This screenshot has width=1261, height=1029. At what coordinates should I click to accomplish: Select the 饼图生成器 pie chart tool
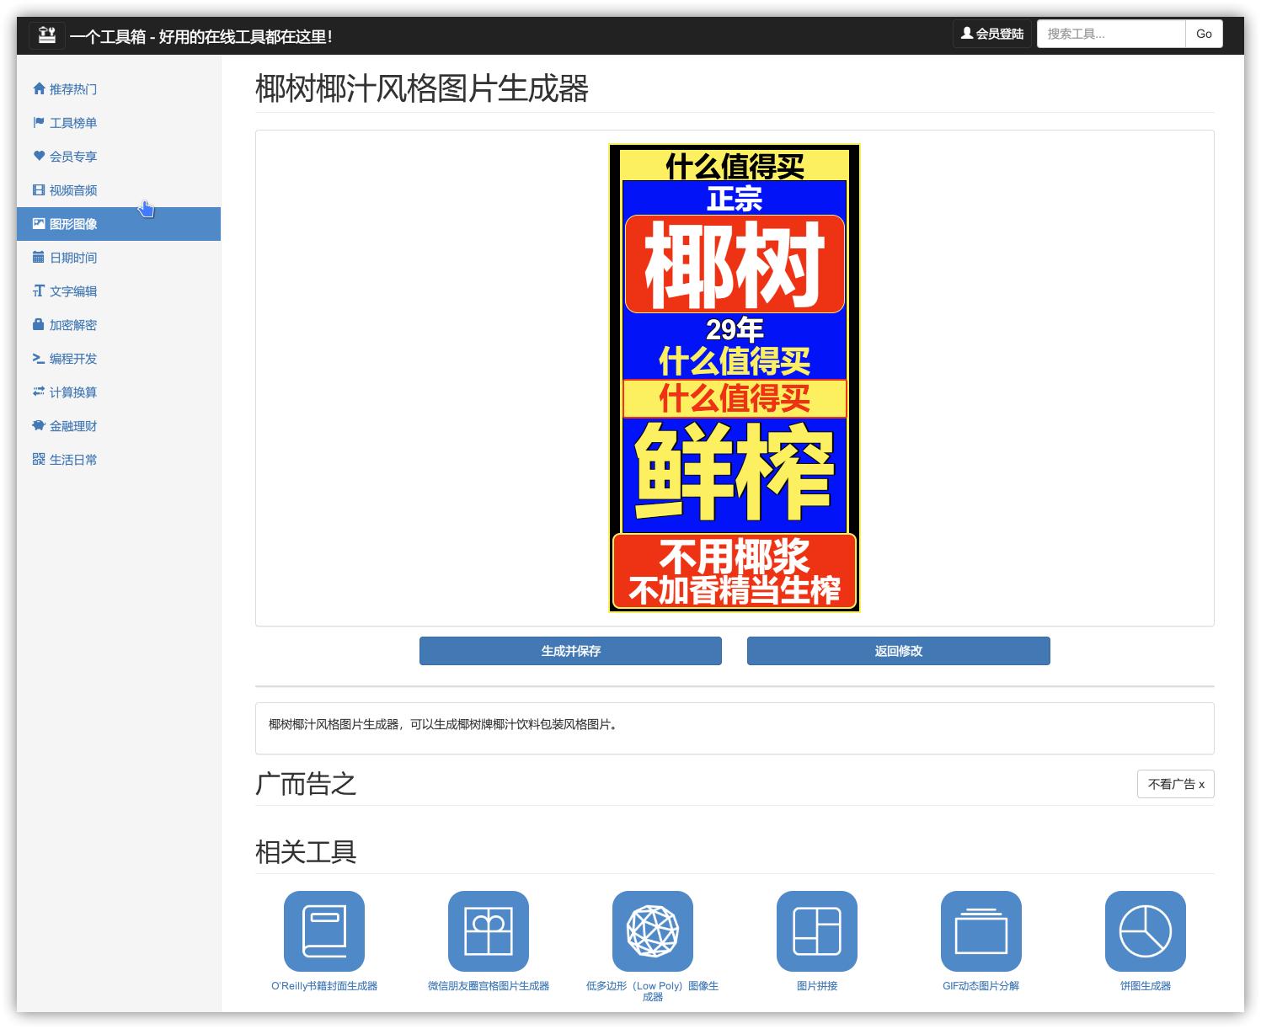click(x=1143, y=930)
